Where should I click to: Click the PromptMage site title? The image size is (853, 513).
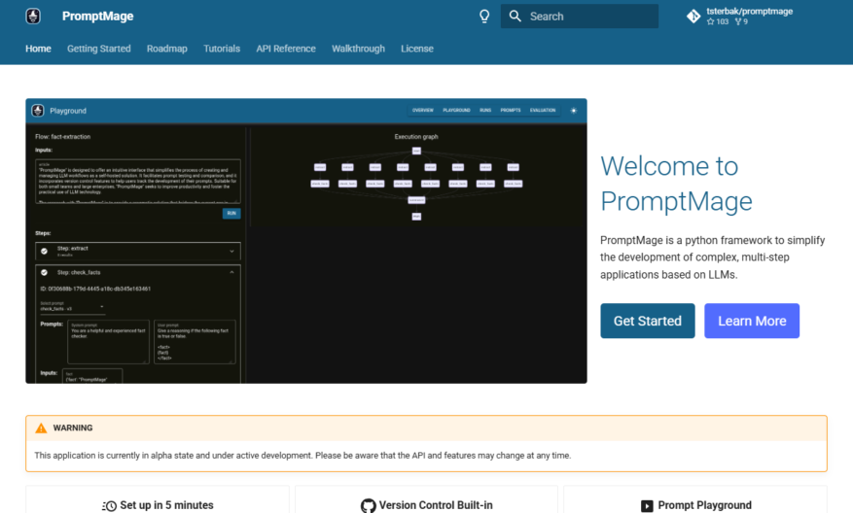point(98,17)
